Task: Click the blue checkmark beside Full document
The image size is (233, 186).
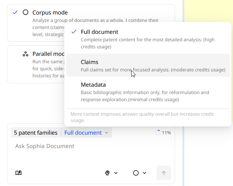Action: (x=74, y=32)
